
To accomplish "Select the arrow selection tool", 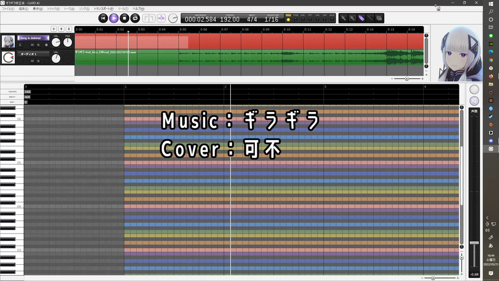I will pyautogui.click(x=343, y=18).
